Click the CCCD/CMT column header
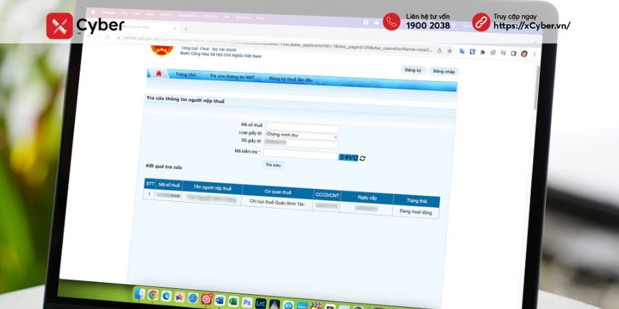 point(327,195)
